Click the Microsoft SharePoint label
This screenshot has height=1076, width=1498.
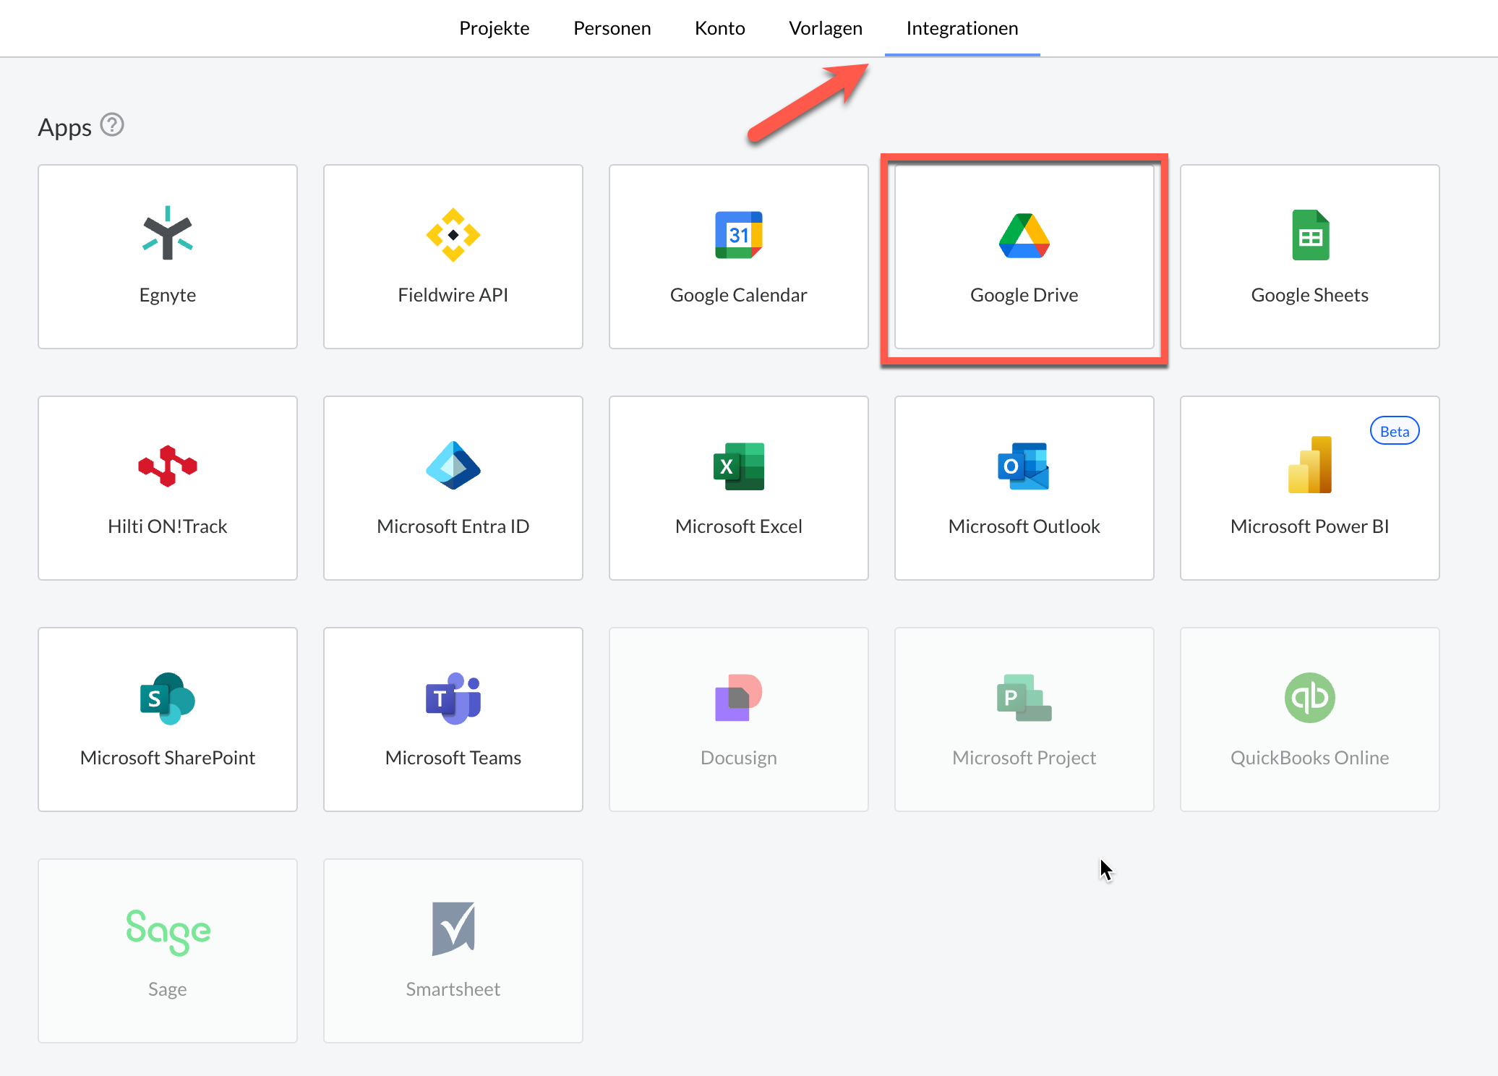tap(168, 758)
